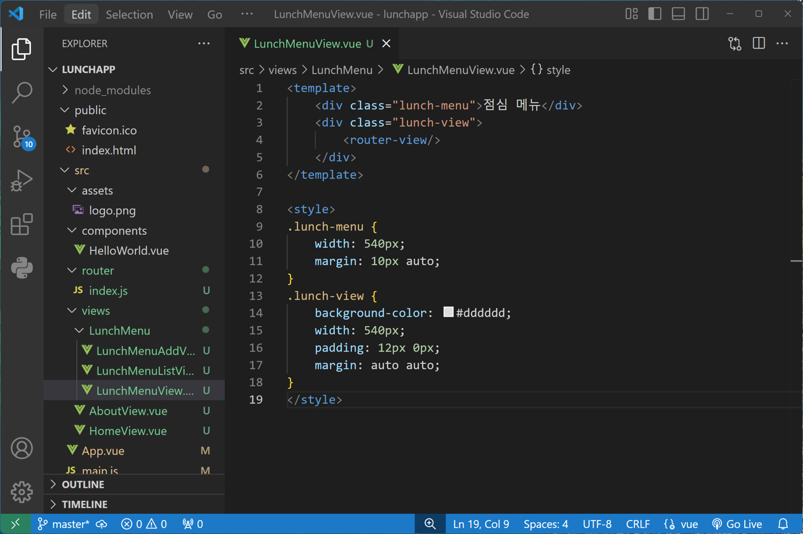Image resolution: width=803 pixels, height=534 pixels.
Task: Toggle the bottom Panel visibility
Action: (x=678, y=14)
